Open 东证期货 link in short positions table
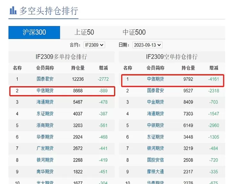This screenshot has width=231, height=184. click(x=155, y=137)
